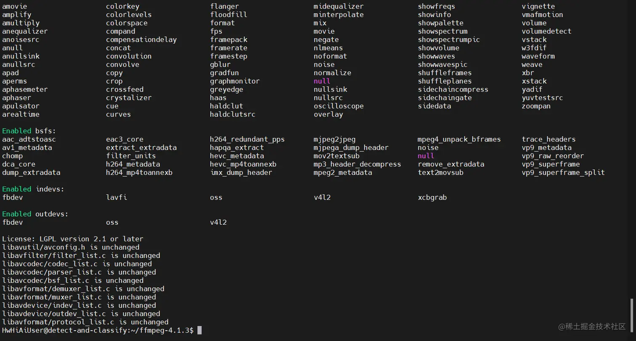Click the bsf name 'imx_dump_header'
Image resolution: width=636 pixels, height=341 pixels.
tap(241, 172)
